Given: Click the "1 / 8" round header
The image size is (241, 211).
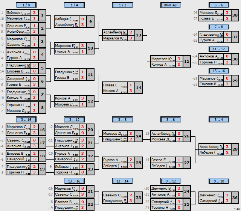Looking at the screenshot, I should [x=26, y=5].
